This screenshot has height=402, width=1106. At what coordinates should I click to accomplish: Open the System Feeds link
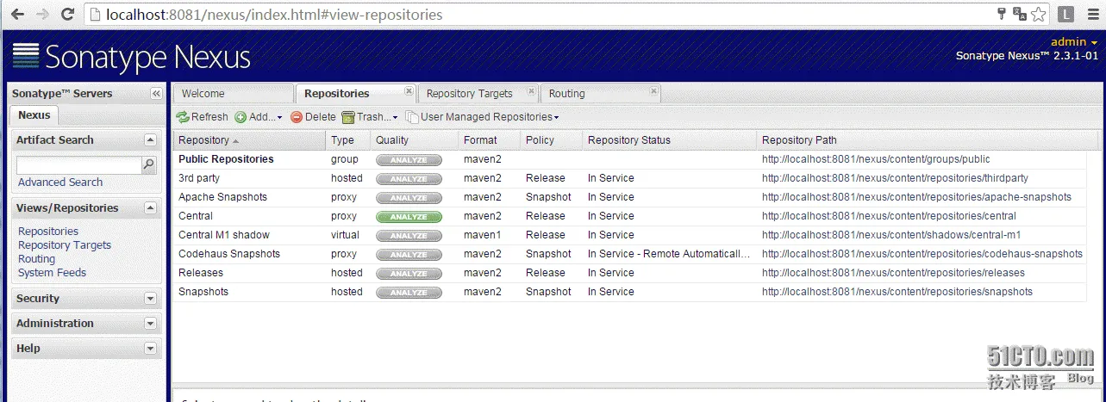(53, 273)
